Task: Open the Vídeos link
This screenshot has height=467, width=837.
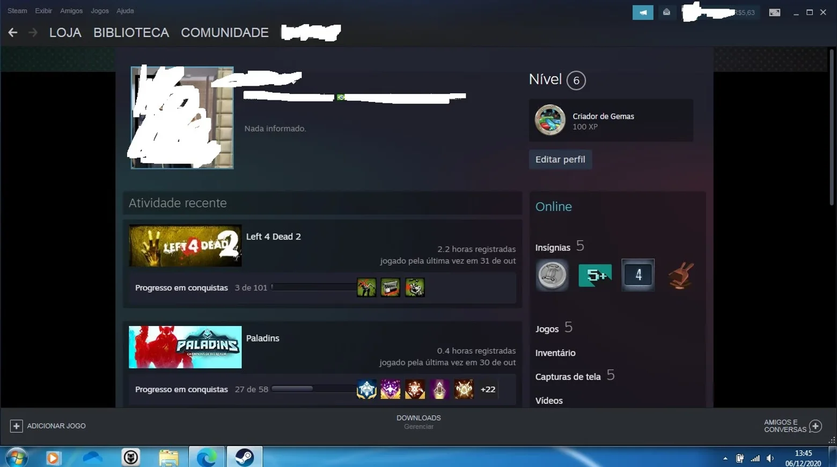Action: tap(549, 401)
